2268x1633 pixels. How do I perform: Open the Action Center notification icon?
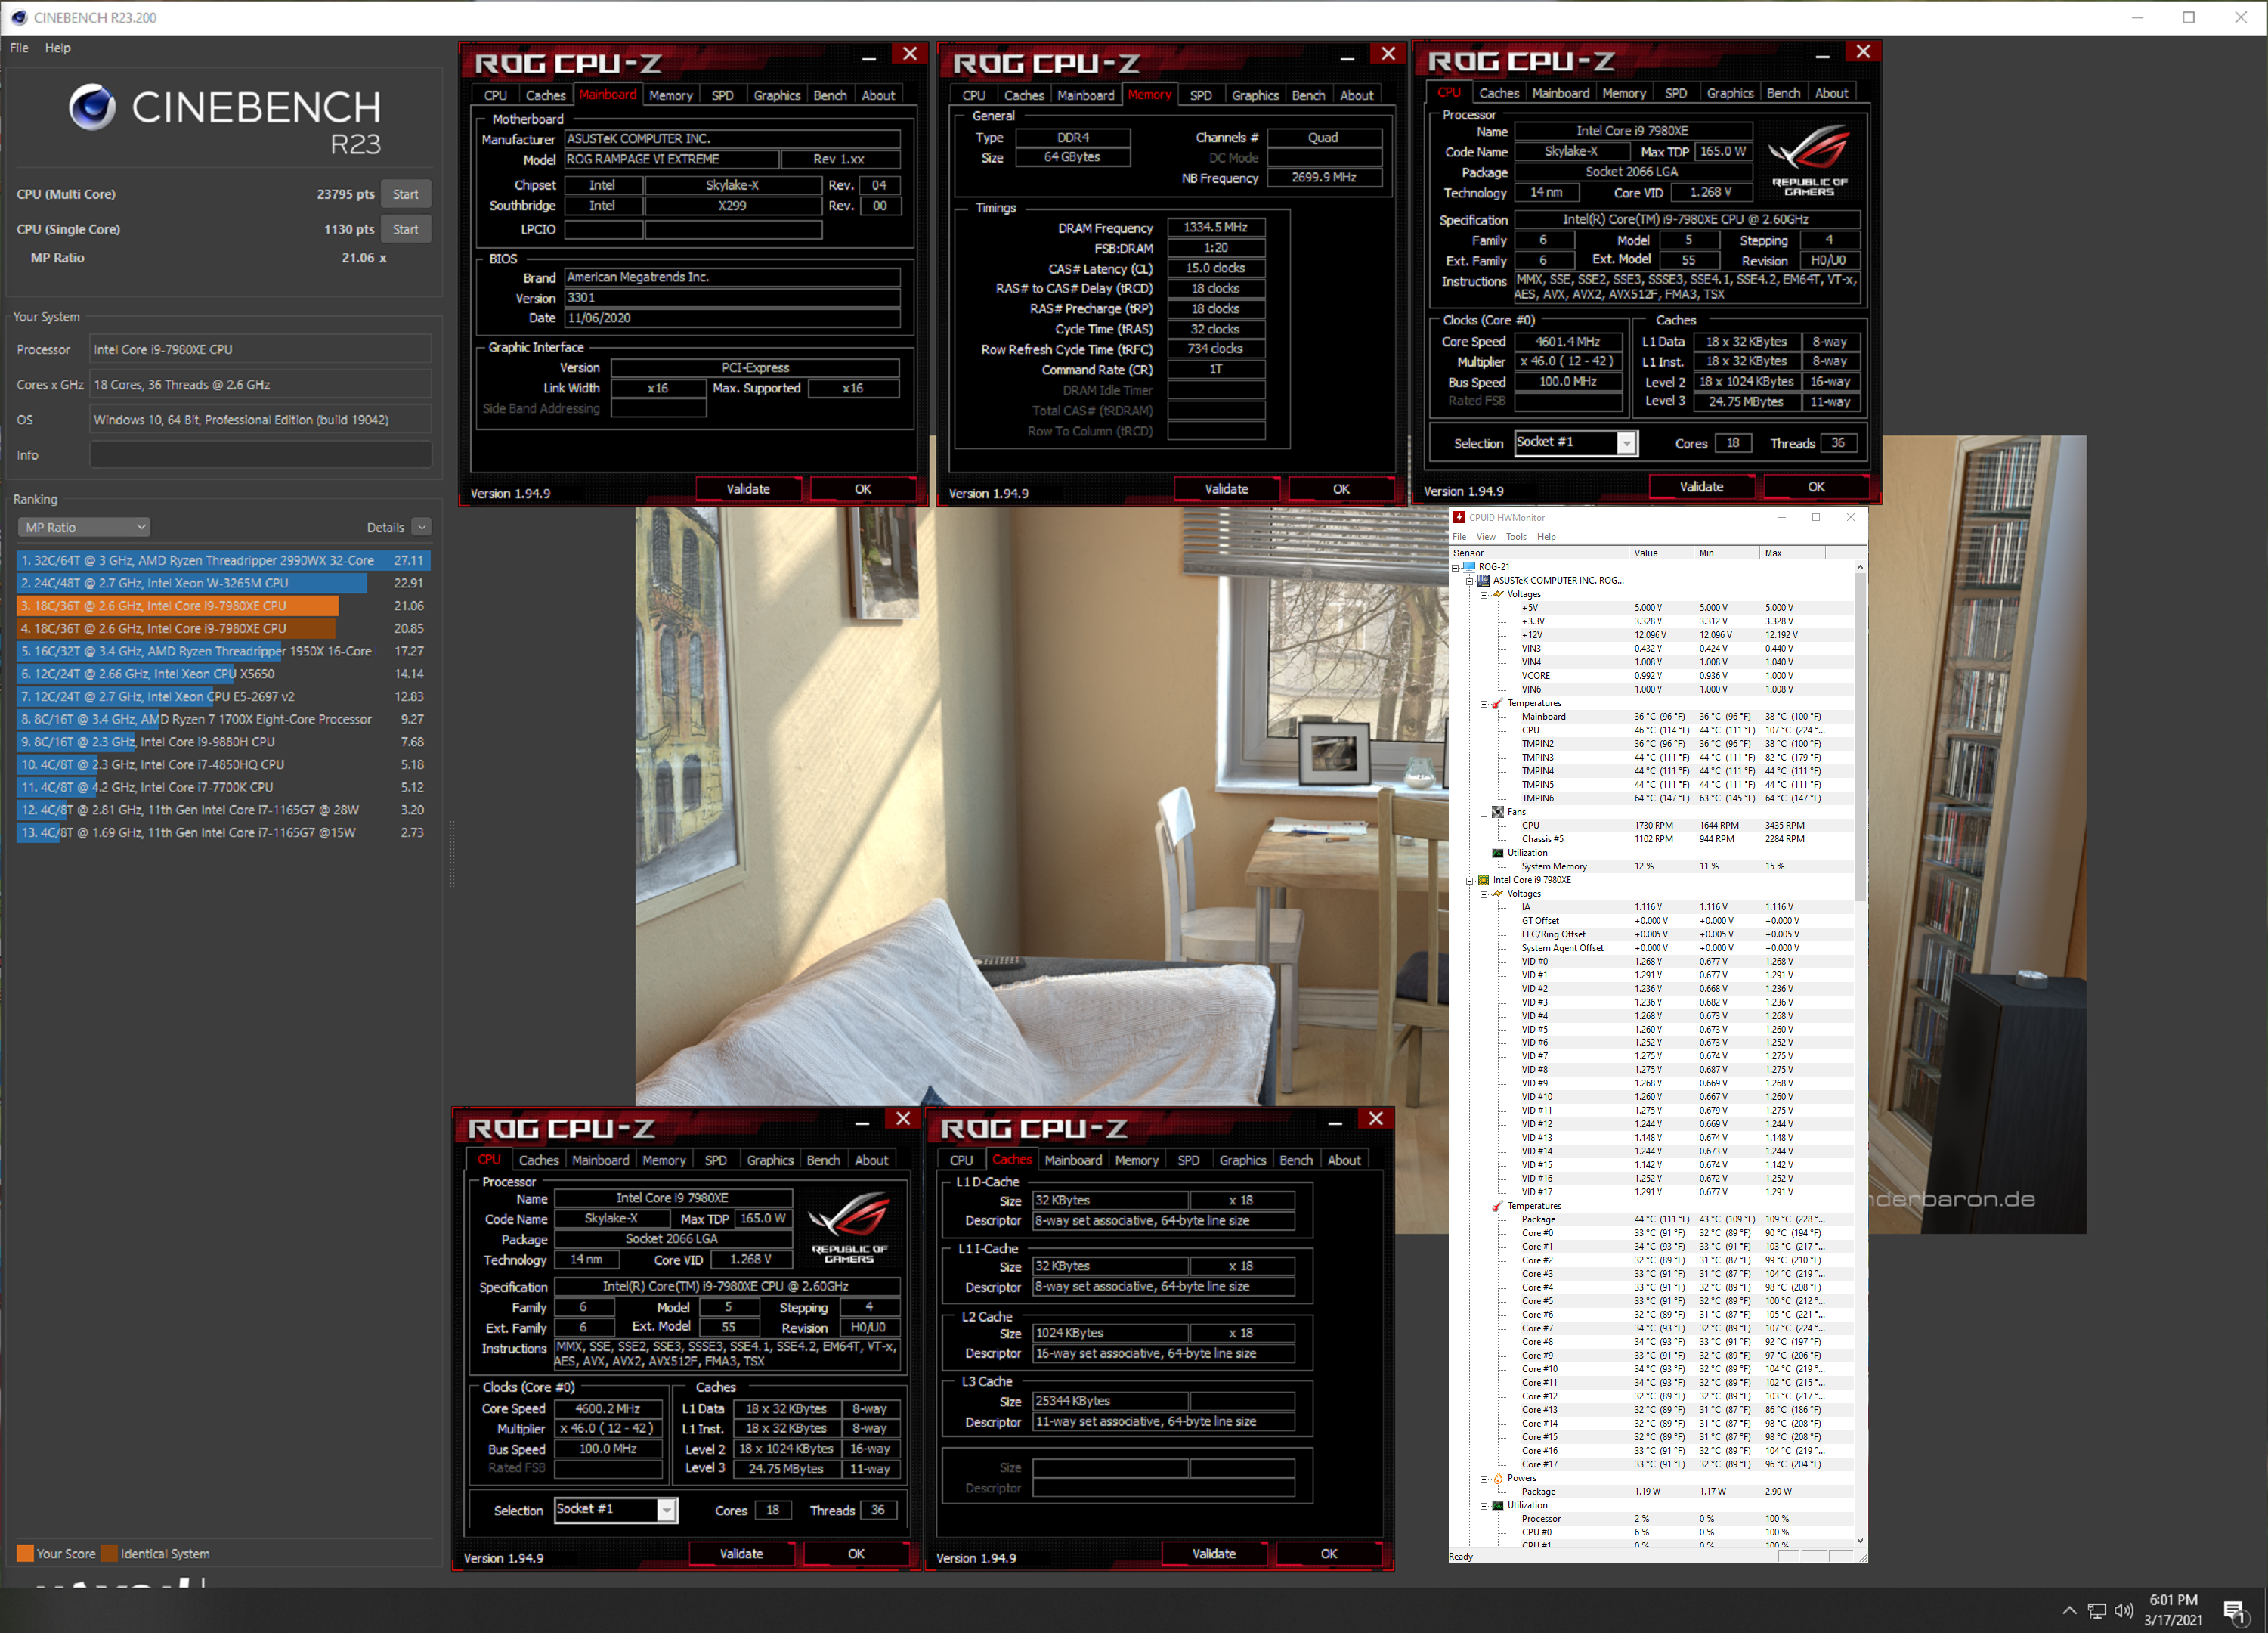click(2236, 1612)
